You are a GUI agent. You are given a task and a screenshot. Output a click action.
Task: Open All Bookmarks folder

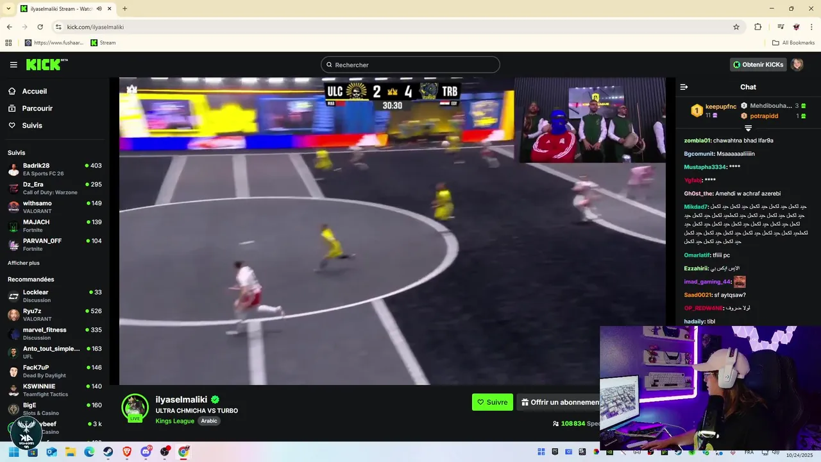coord(793,43)
